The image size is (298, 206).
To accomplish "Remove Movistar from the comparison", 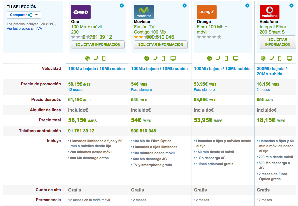I will (185, 6).
